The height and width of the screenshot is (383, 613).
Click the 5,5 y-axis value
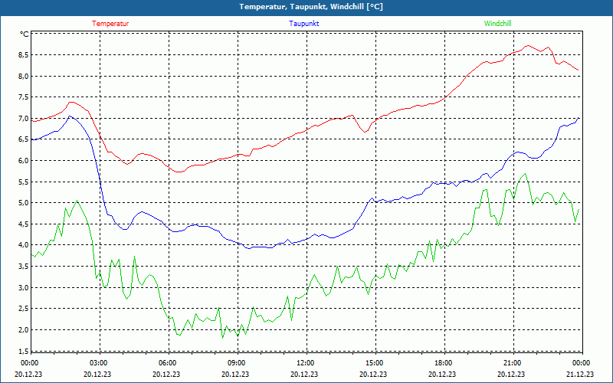[24, 182]
